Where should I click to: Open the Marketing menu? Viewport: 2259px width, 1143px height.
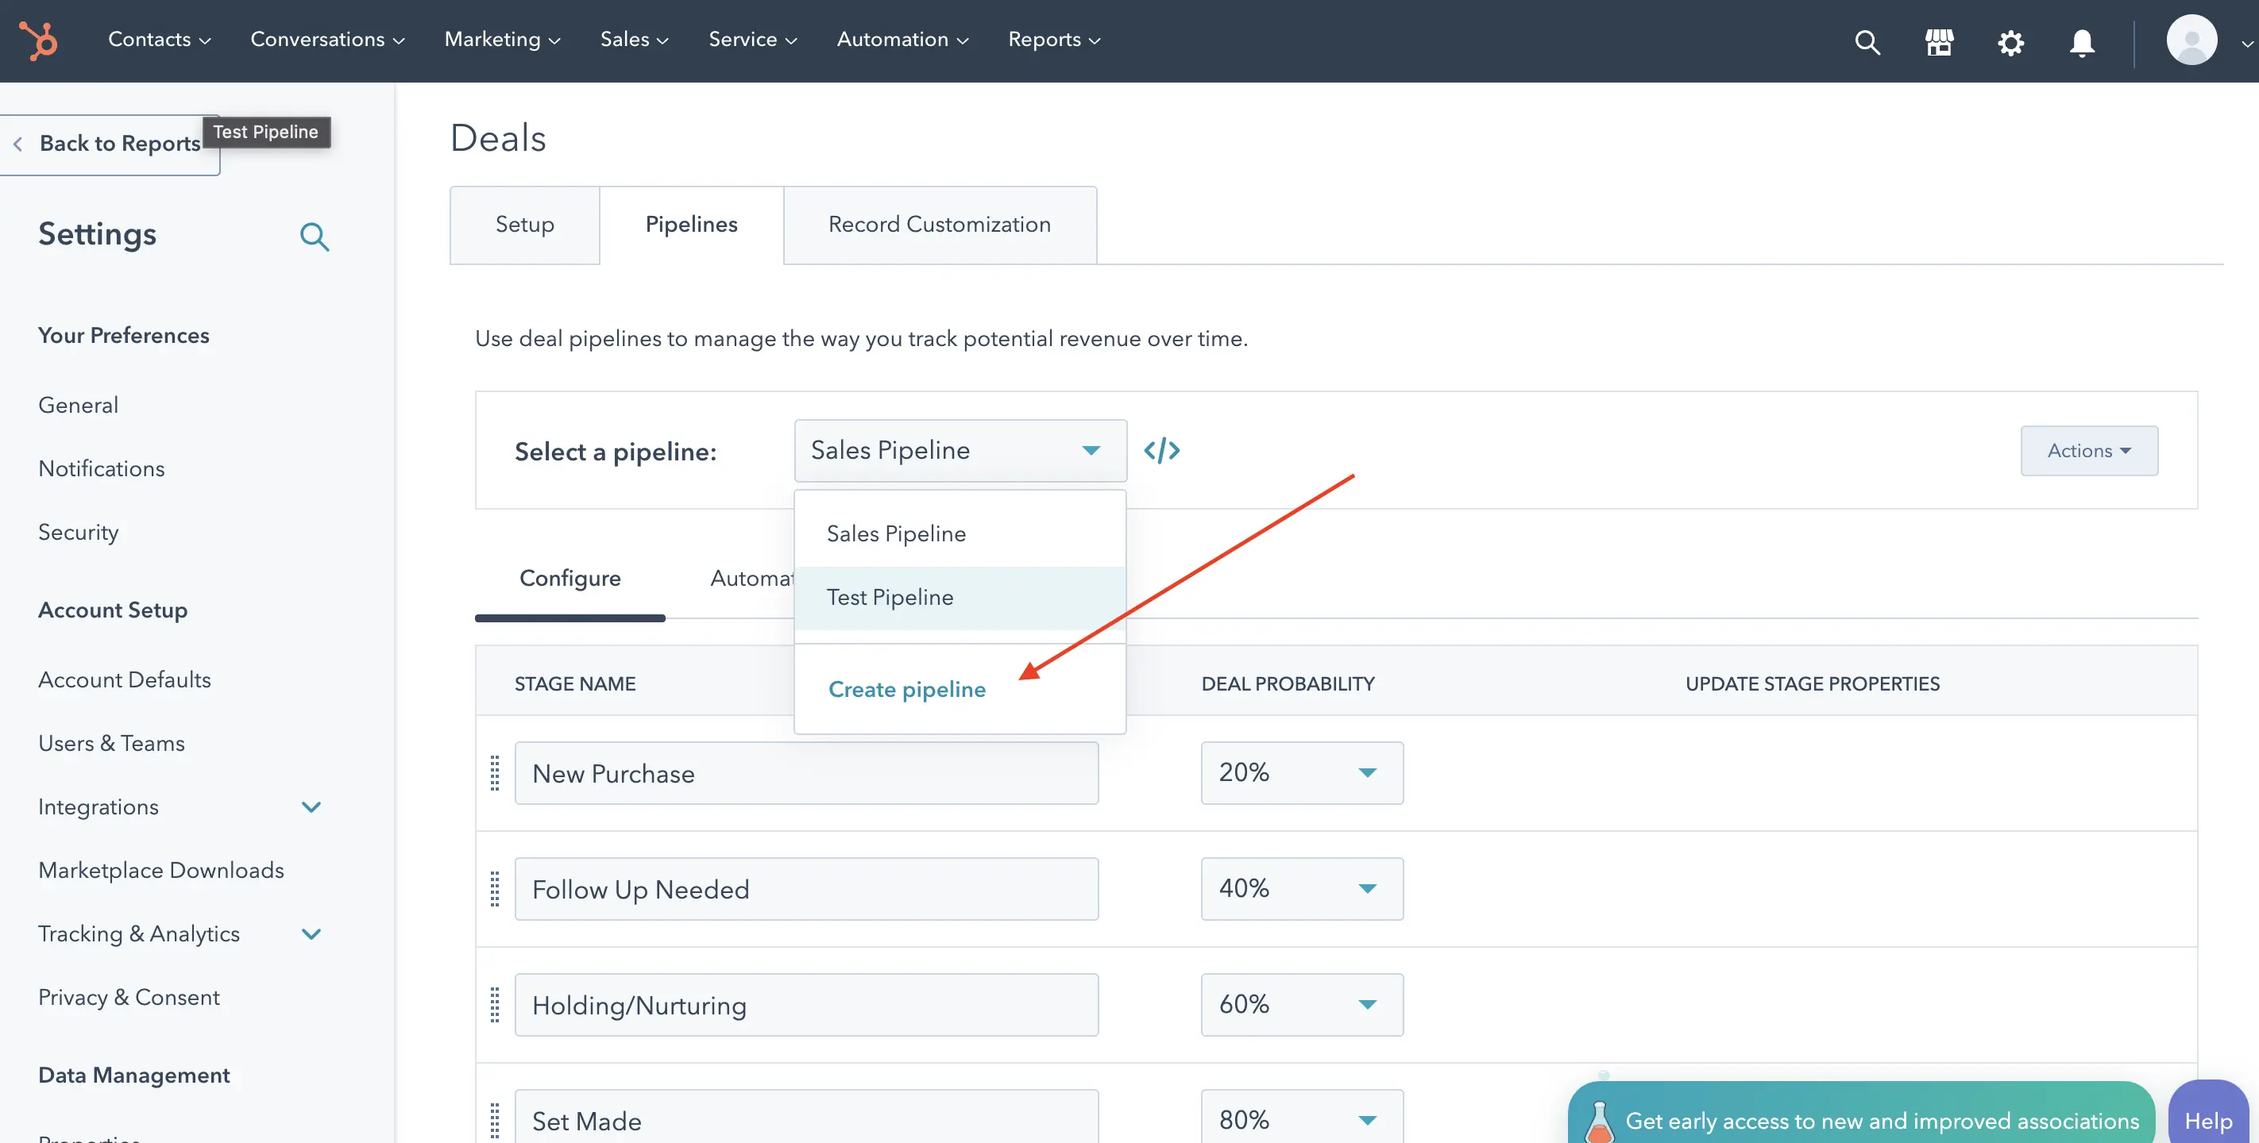tap(502, 40)
